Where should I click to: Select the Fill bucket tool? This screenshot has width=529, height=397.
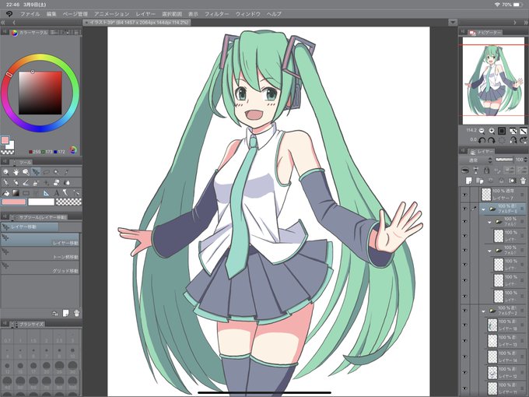[5, 193]
